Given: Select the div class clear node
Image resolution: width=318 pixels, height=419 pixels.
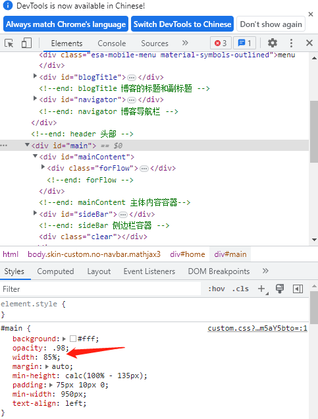Looking at the screenshot, I should [x=93, y=237].
